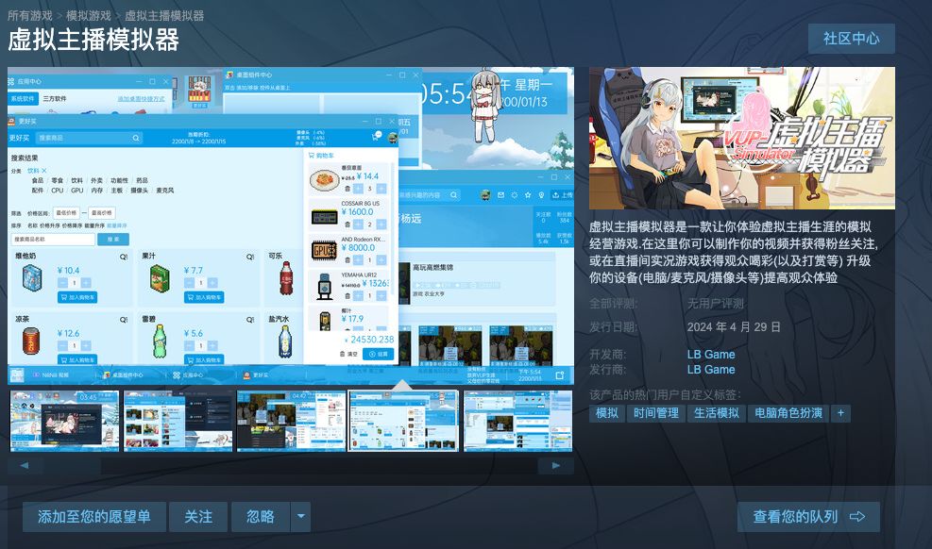
Task: Open the first thumbnail showing 03:45 desktop
Action: coord(64,421)
